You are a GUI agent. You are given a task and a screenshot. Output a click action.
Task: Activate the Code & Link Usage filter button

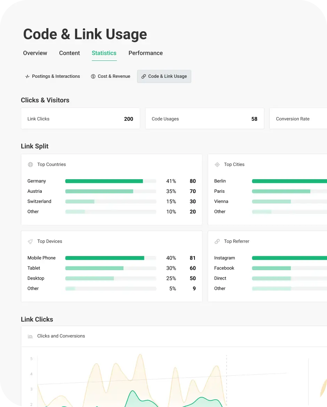coord(164,76)
